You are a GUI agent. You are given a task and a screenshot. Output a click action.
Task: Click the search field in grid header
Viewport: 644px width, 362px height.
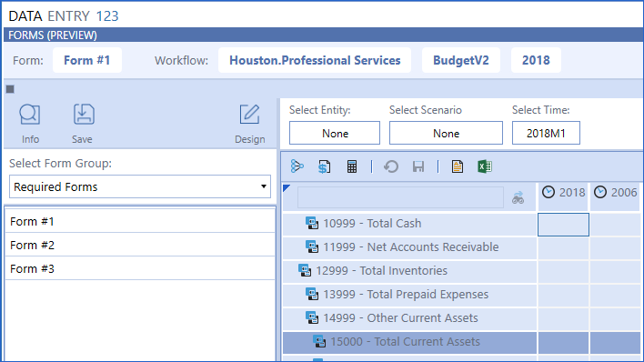coord(400,197)
